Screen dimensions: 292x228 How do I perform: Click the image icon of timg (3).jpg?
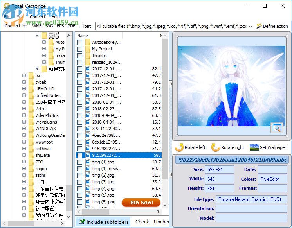(x=88, y=182)
